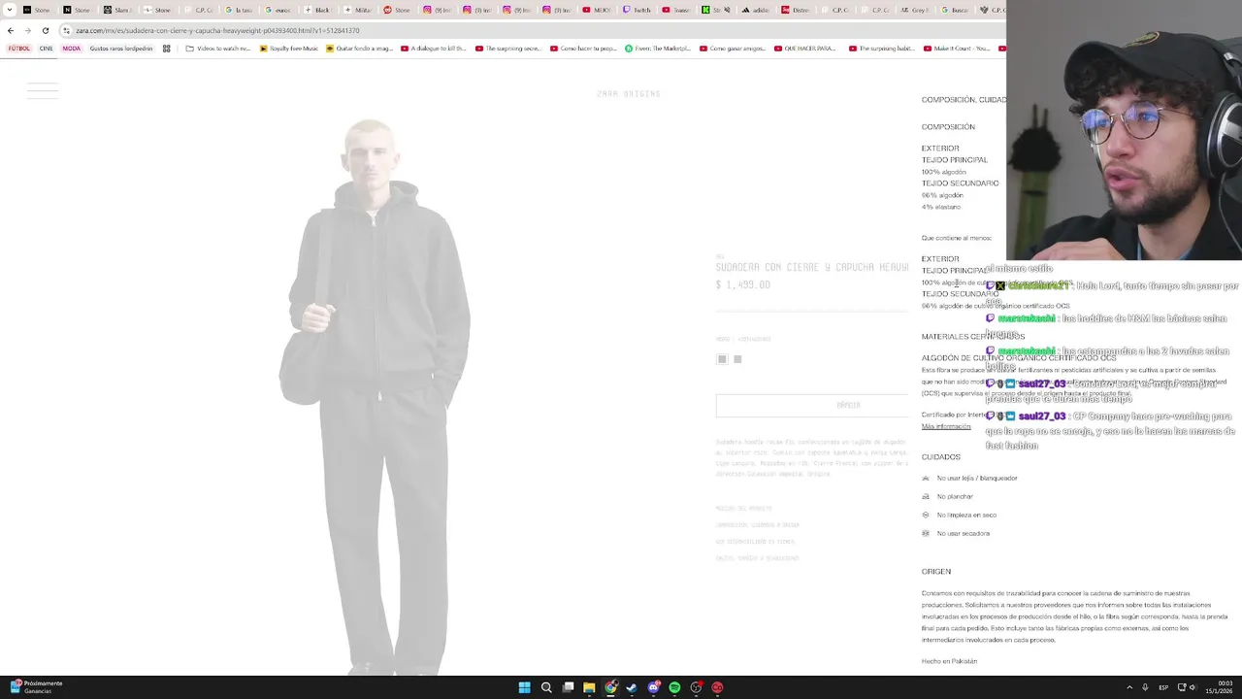The image size is (1242, 699).
Task: Reload the page with refresh icon
Action: click(x=45, y=30)
